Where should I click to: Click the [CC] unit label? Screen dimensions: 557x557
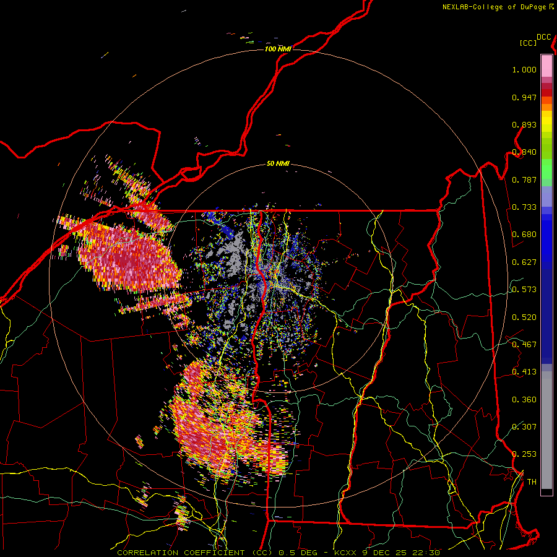pos(528,43)
